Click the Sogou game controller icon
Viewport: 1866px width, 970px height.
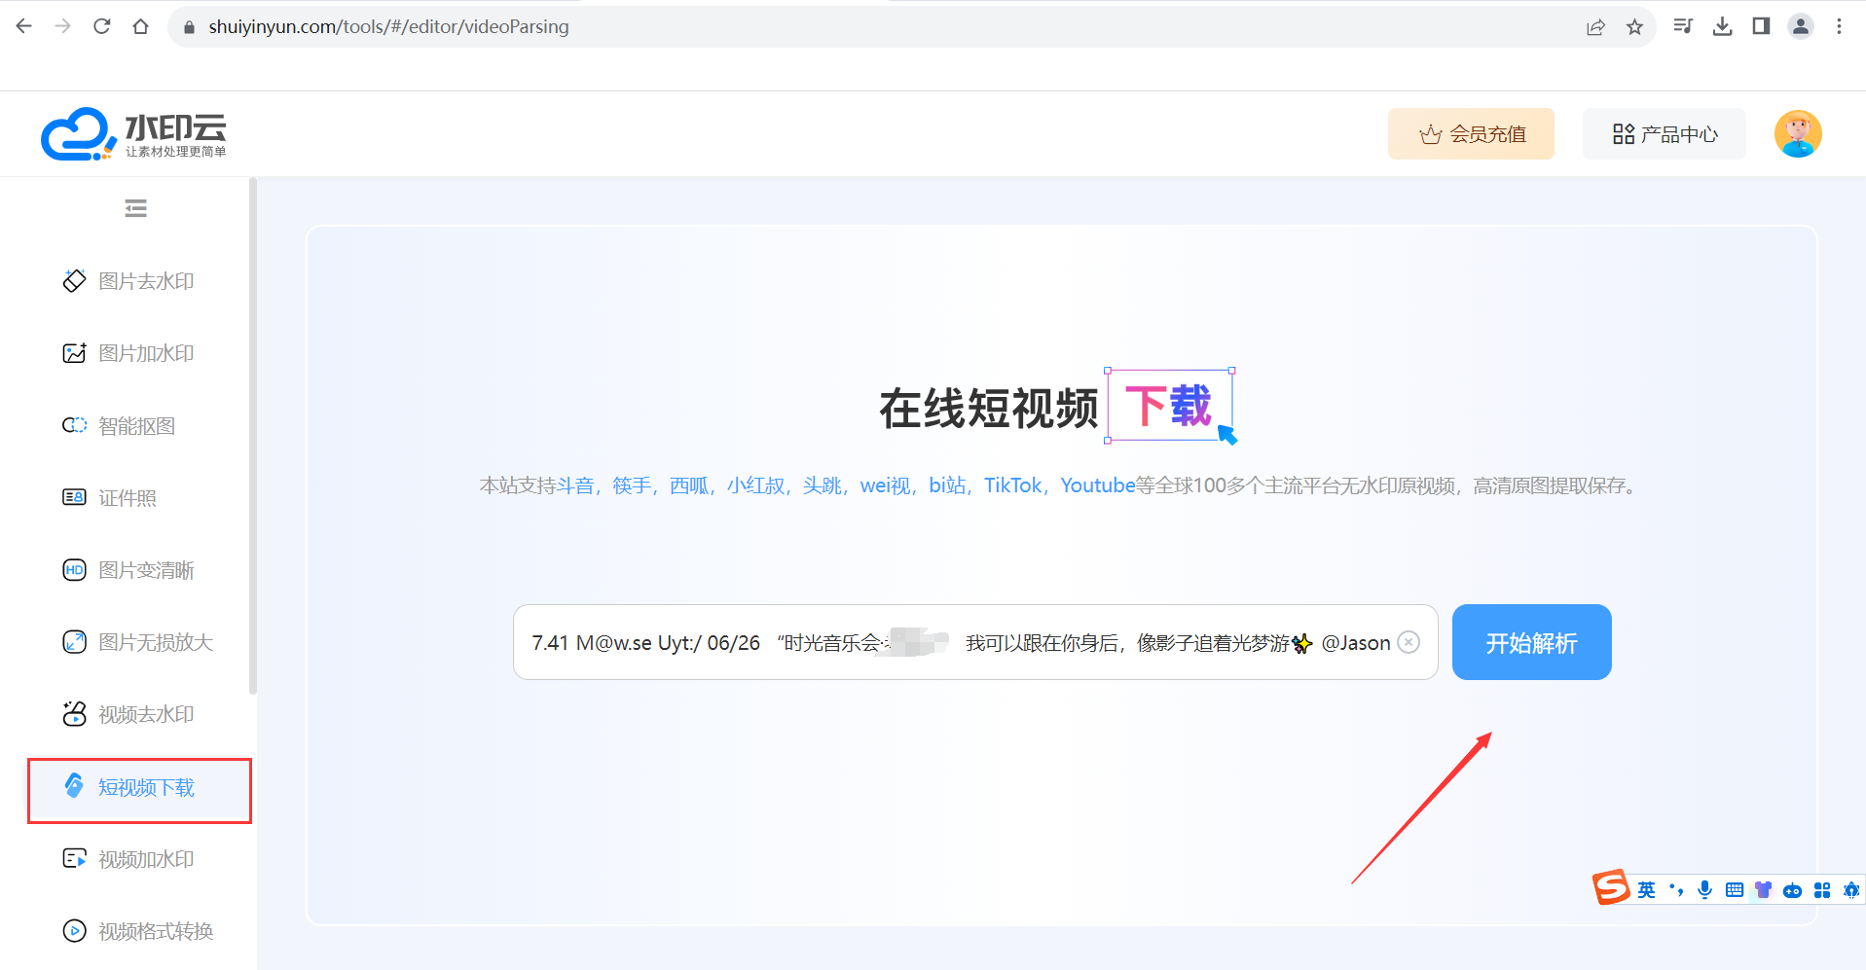tap(1792, 890)
